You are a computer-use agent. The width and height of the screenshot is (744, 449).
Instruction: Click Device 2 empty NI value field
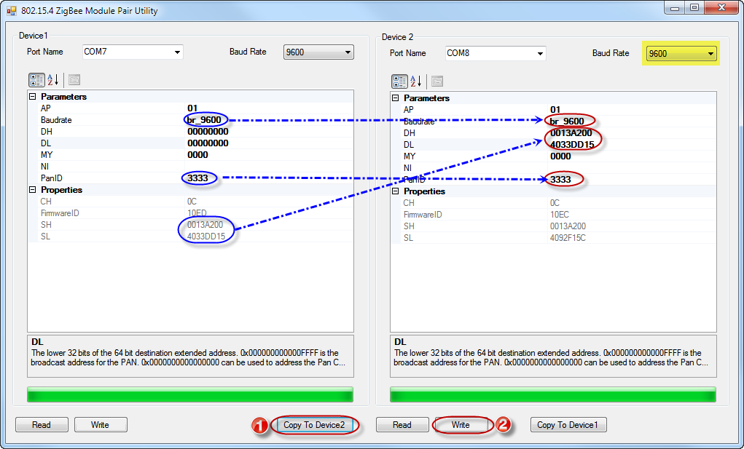[x=632, y=168]
